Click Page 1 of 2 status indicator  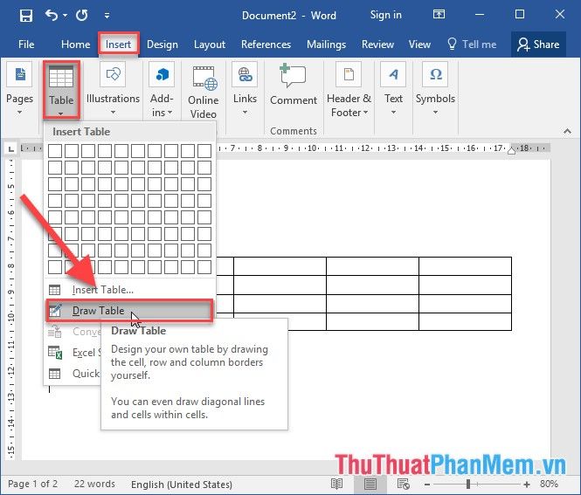pyautogui.click(x=32, y=484)
